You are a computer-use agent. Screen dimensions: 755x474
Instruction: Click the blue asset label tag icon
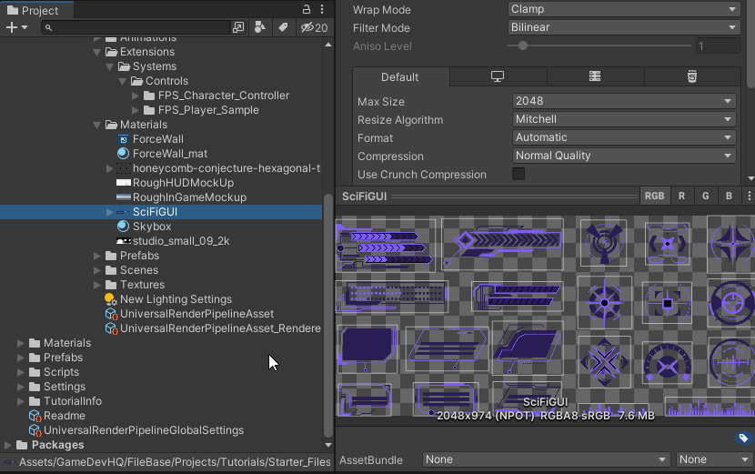(743, 438)
